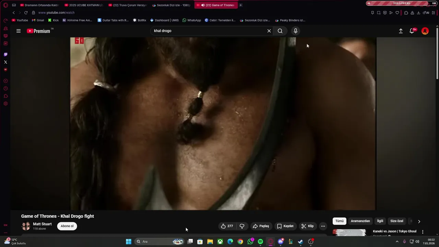Dislike the video with thumbs down

242,226
